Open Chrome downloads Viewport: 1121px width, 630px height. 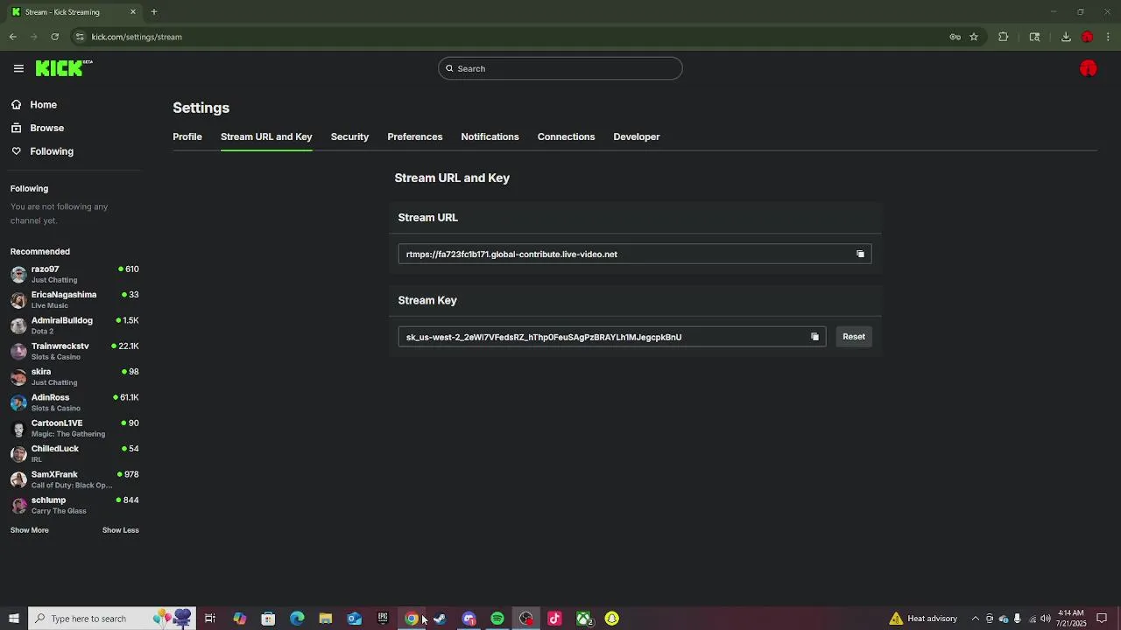[1066, 37]
